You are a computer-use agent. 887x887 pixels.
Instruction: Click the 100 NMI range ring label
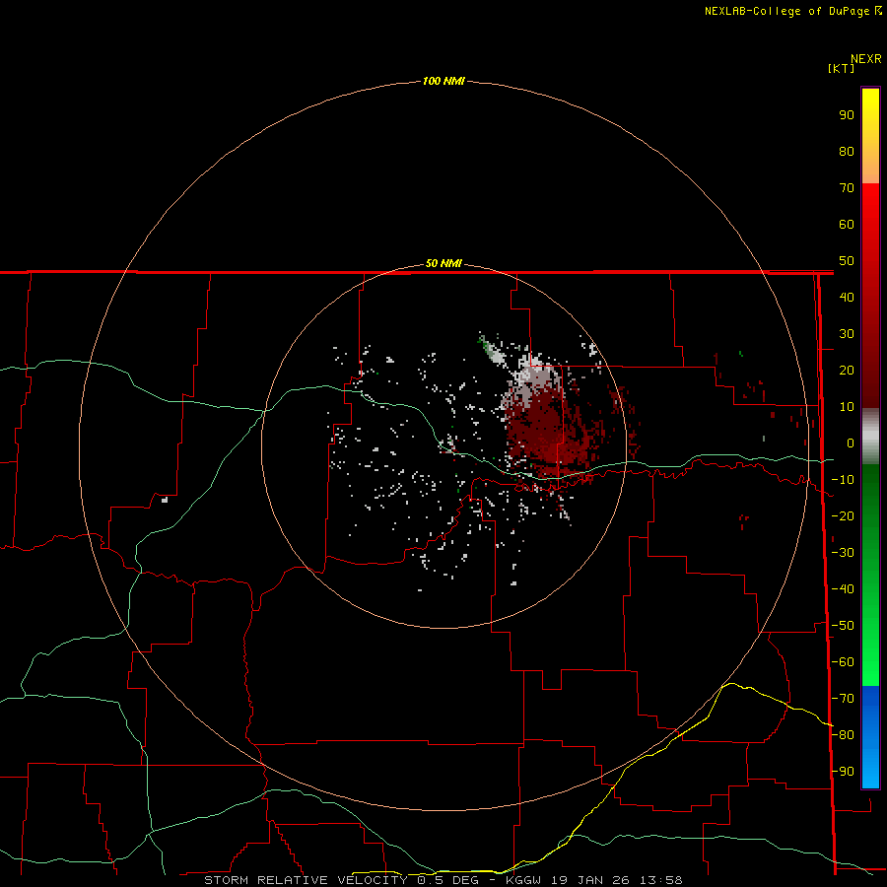pyautogui.click(x=443, y=81)
